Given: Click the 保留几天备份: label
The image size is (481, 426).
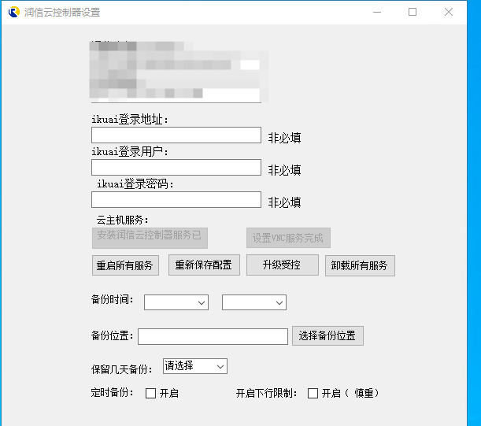Looking at the screenshot, I should 122,369.
